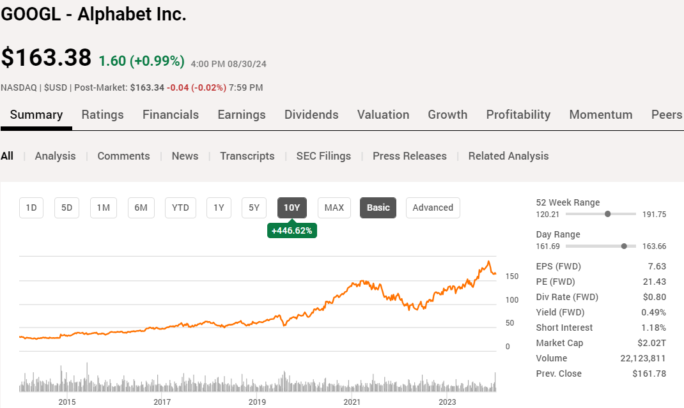Open Transcripts filter
684x408 pixels.
coord(247,156)
